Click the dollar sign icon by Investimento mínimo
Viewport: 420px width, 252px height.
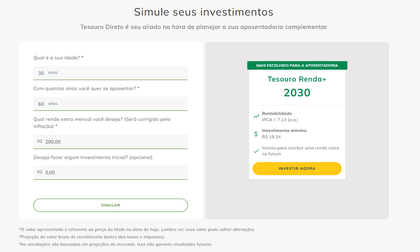[x=256, y=134]
